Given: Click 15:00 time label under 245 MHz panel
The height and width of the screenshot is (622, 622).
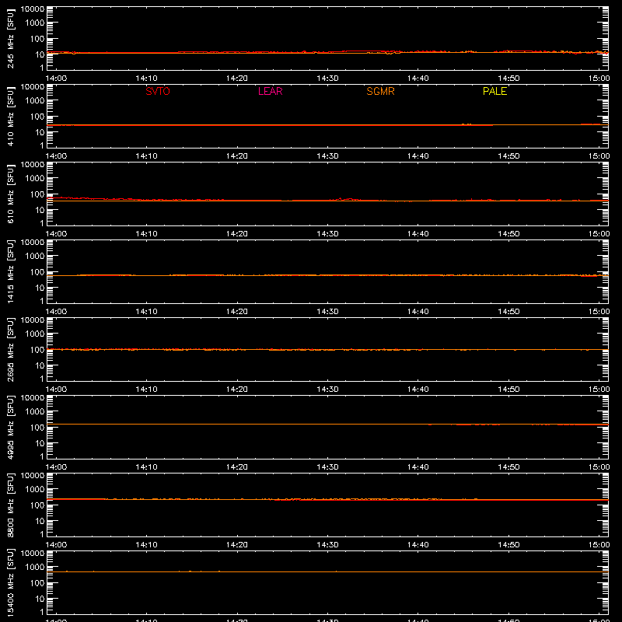Looking at the screenshot, I should click(x=599, y=79).
